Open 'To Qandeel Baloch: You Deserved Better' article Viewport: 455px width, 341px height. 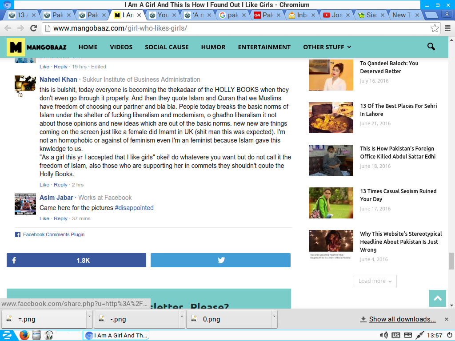coord(389,67)
